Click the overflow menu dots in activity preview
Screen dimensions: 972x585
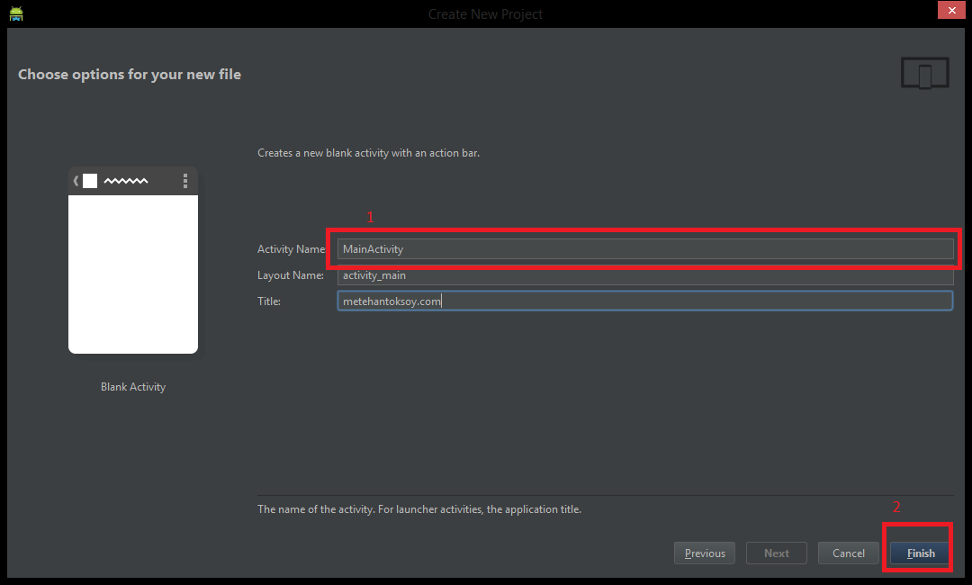pyautogui.click(x=185, y=180)
